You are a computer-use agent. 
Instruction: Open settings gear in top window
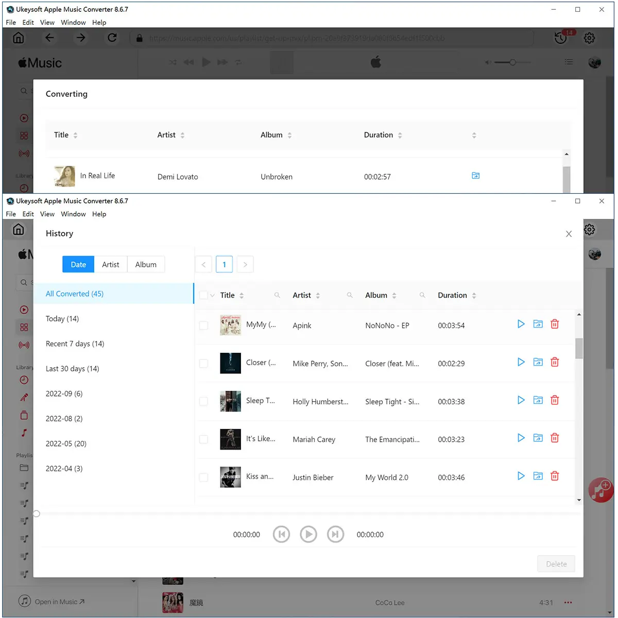(590, 38)
